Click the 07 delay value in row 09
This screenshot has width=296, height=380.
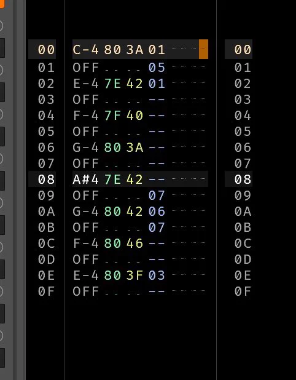click(x=157, y=196)
